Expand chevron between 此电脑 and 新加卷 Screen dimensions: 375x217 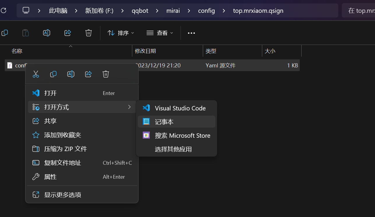pyautogui.click(x=76, y=11)
